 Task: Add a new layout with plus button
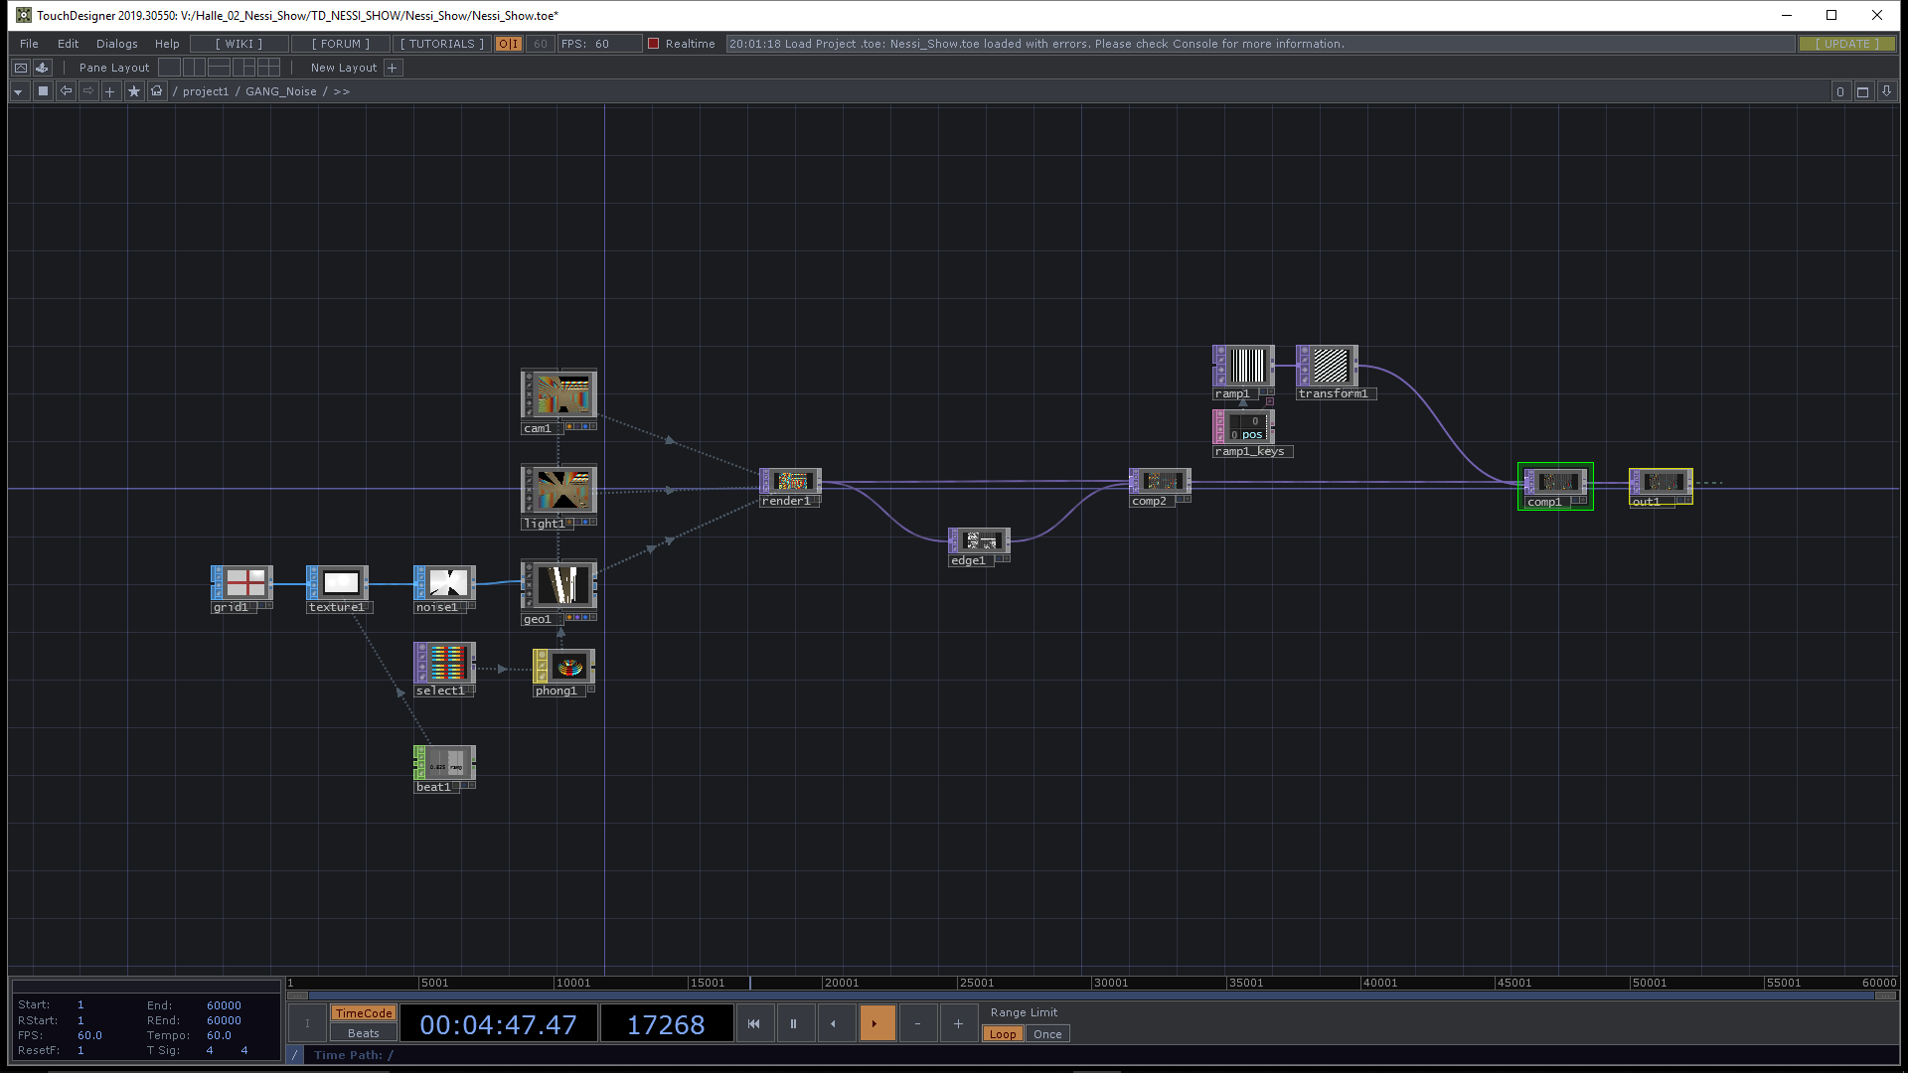(393, 68)
